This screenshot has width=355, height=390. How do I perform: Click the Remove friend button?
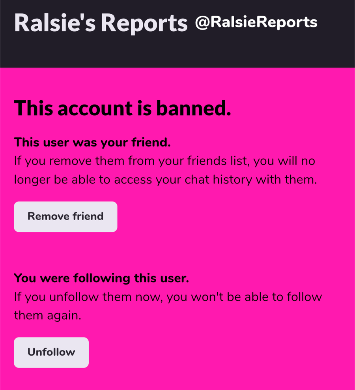[65, 217]
